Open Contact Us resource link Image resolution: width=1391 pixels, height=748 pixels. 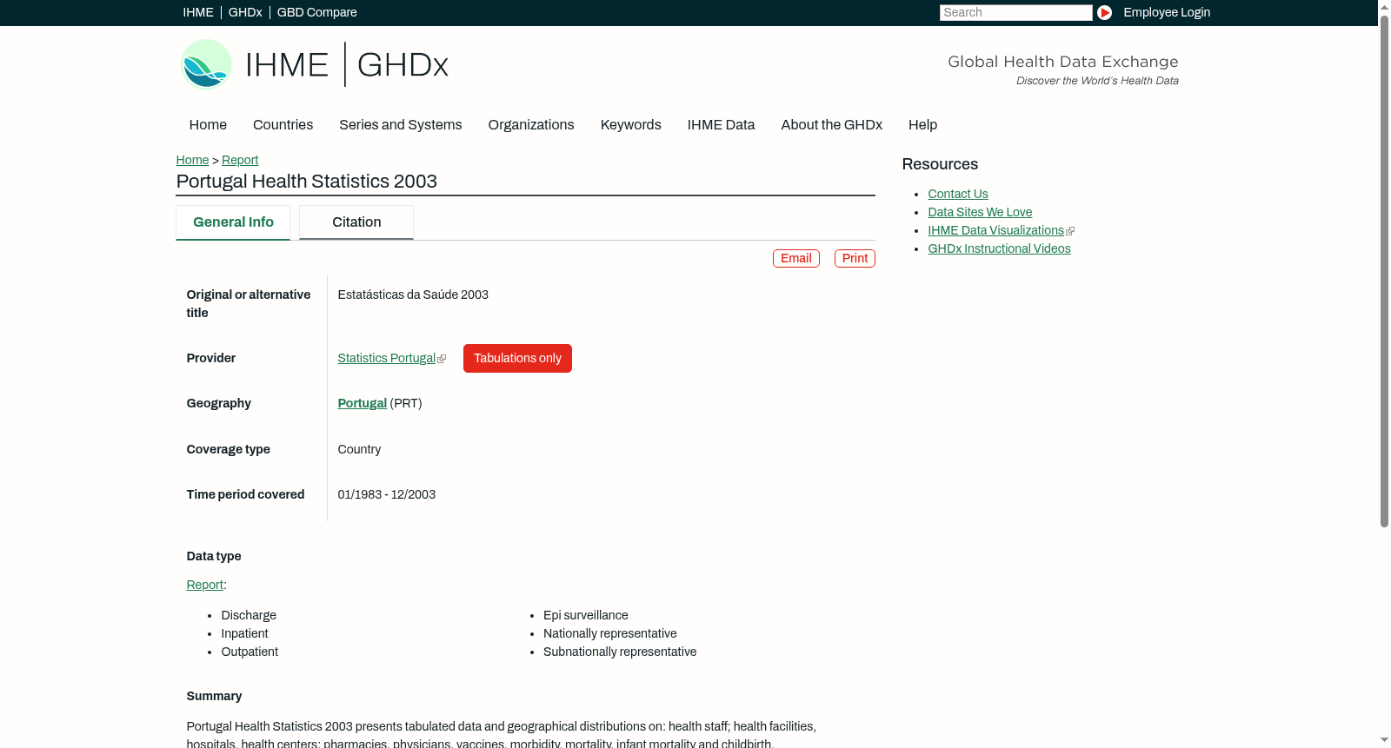[x=958, y=194]
